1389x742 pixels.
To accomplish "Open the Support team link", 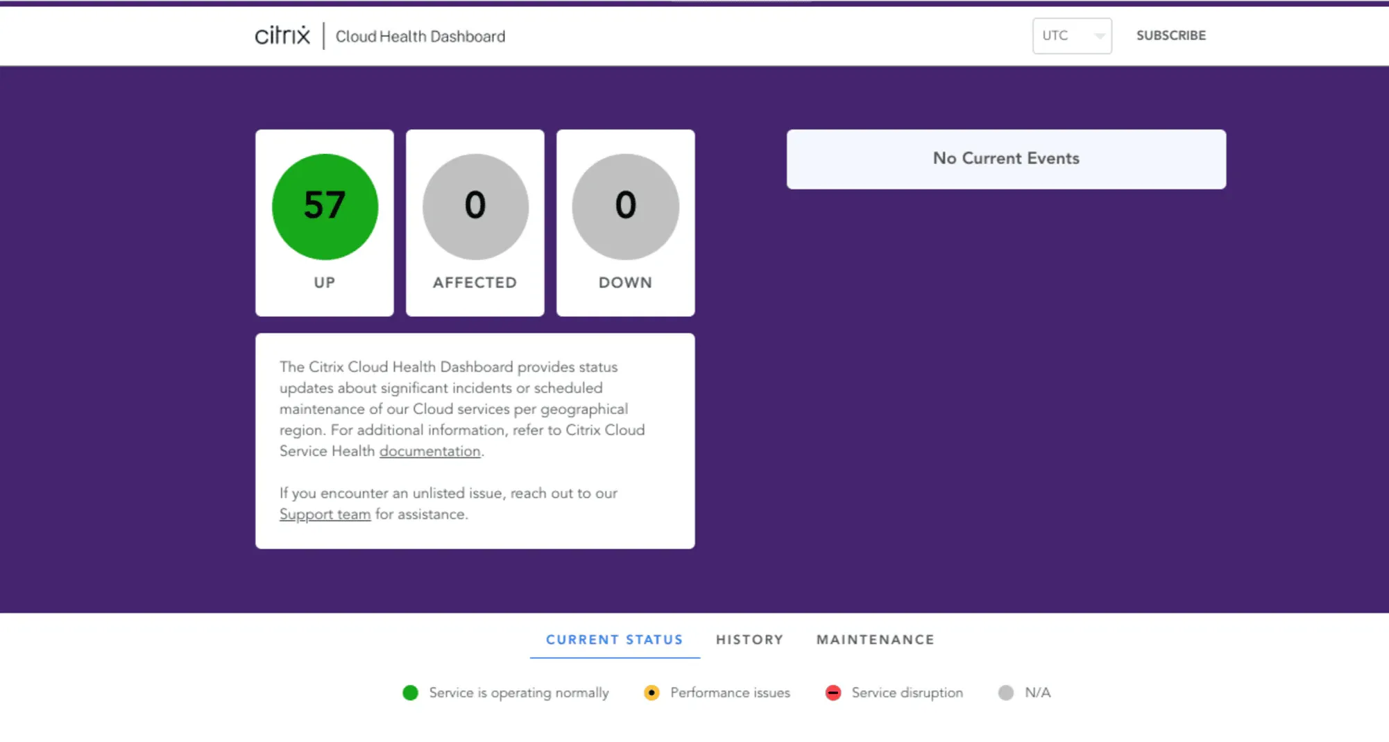I will [325, 515].
